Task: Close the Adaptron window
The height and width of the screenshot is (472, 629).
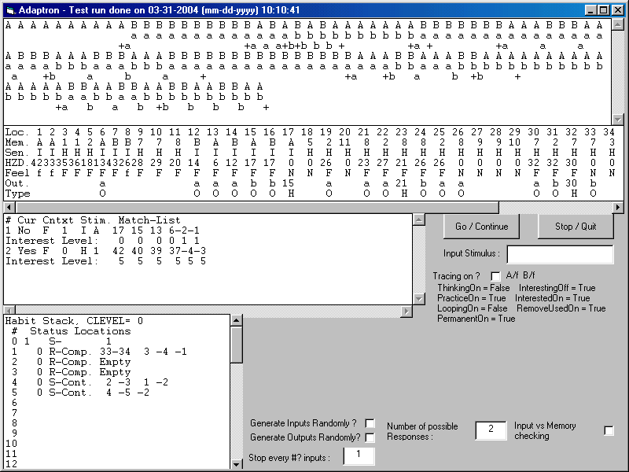Action: pyautogui.click(x=617, y=10)
